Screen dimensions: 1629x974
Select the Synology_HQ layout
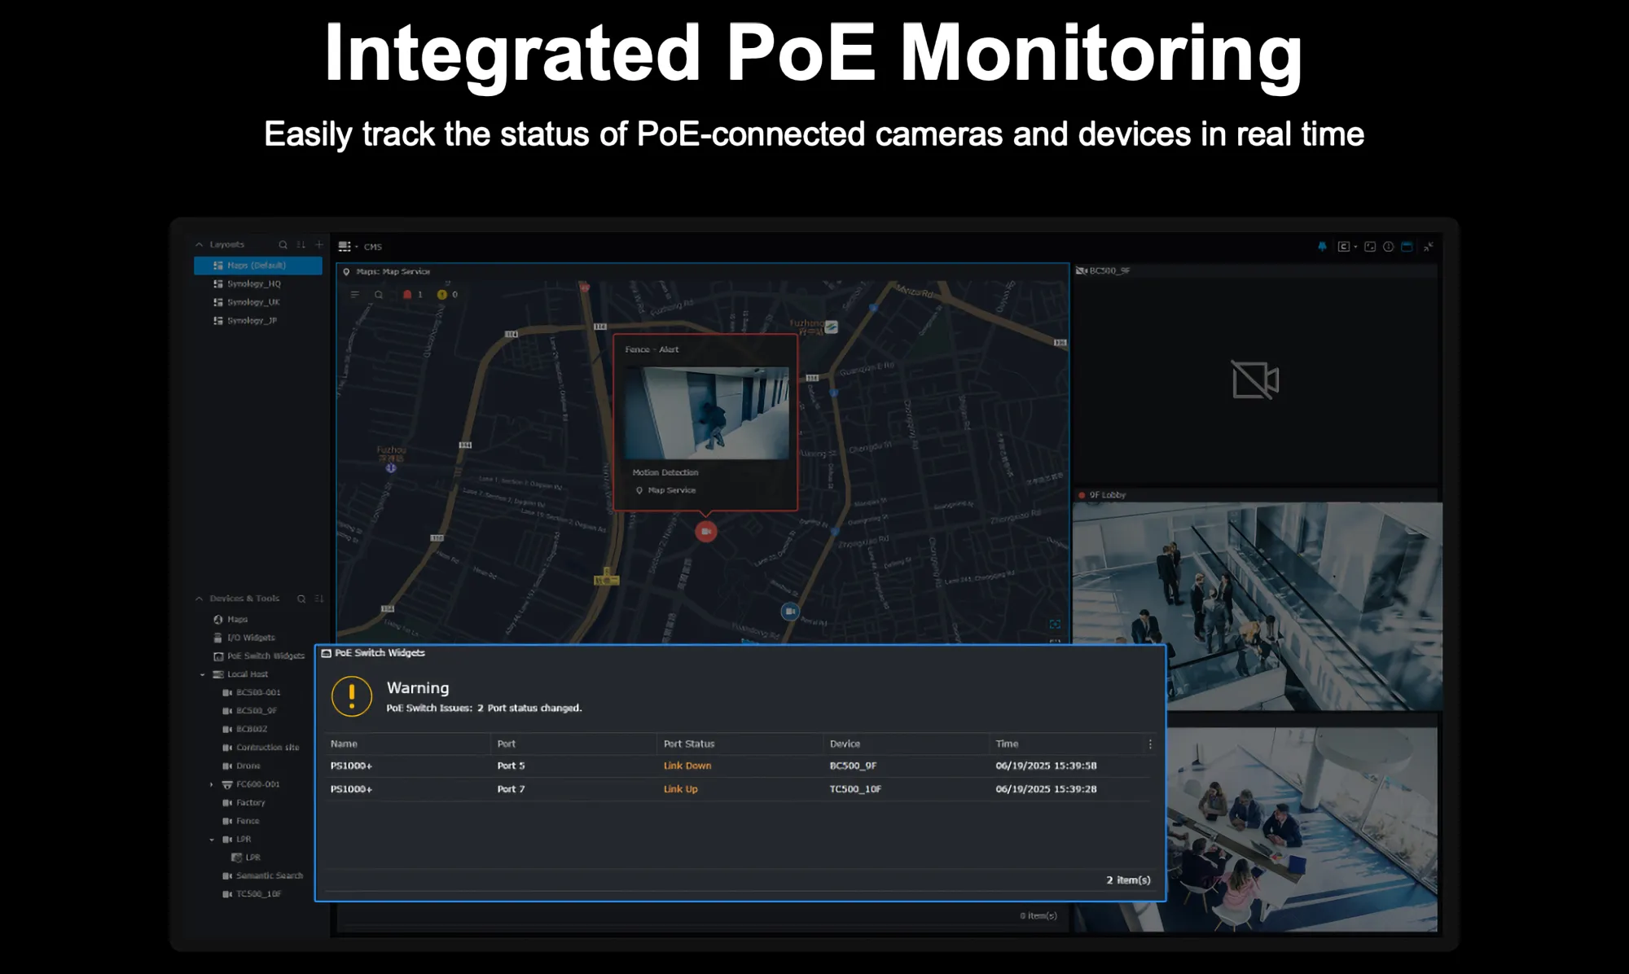pos(253,284)
